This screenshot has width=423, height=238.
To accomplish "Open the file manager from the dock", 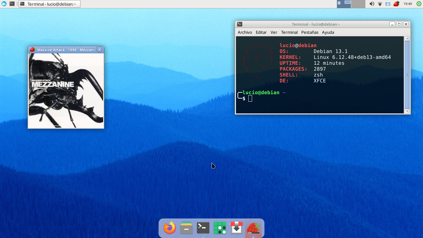I will click(186, 228).
